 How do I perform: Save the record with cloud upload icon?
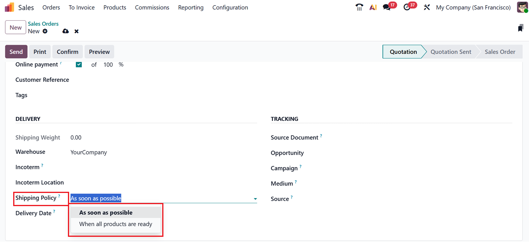[x=66, y=31]
